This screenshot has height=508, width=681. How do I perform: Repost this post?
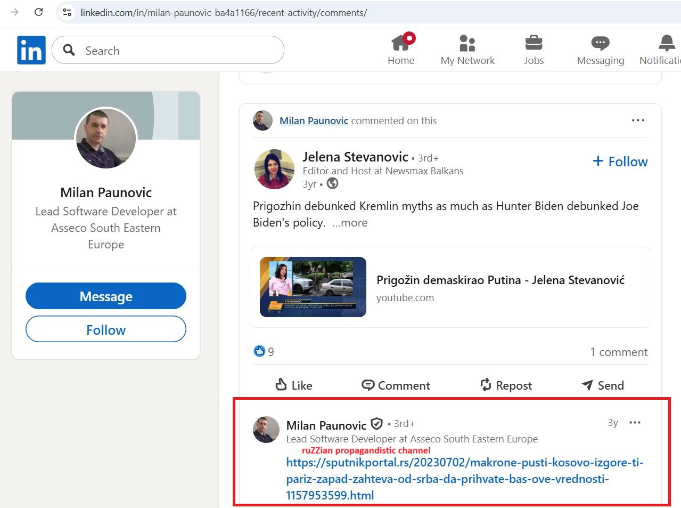pos(506,385)
